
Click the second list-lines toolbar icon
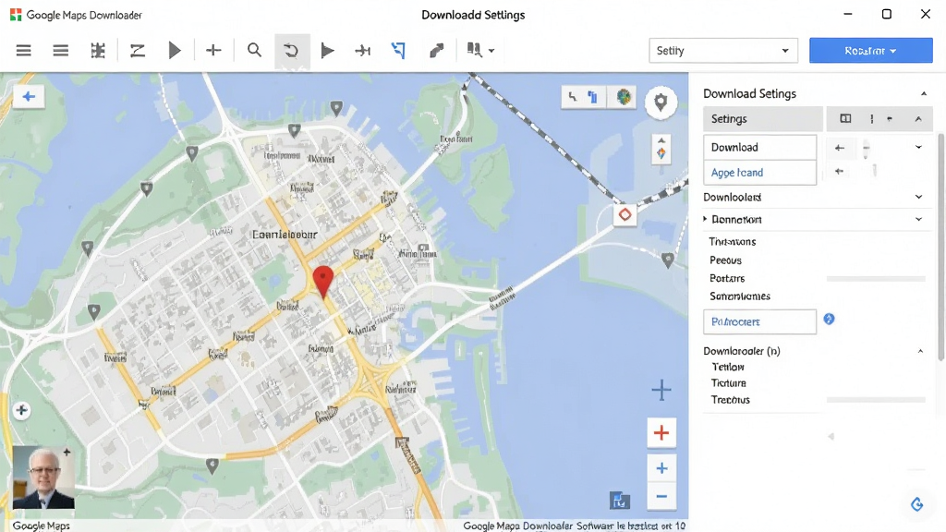click(60, 50)
